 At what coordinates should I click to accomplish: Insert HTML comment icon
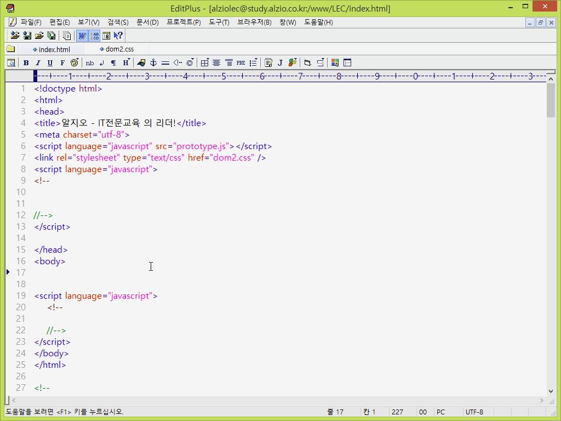point(178,63)
